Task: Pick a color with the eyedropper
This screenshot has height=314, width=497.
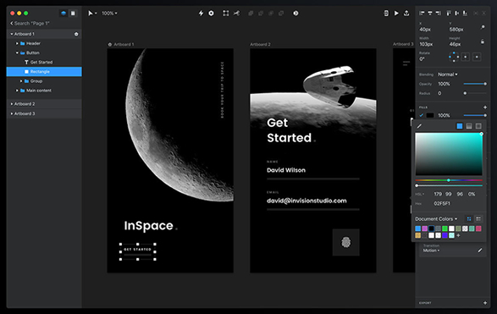Action: point(419,126)
